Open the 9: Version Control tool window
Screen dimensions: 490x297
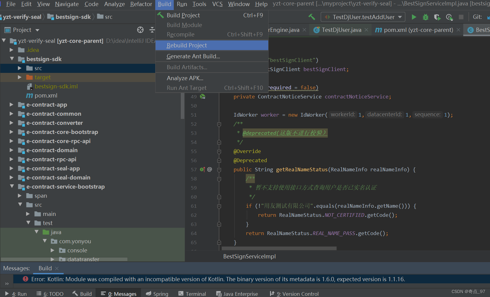[294, 294]
